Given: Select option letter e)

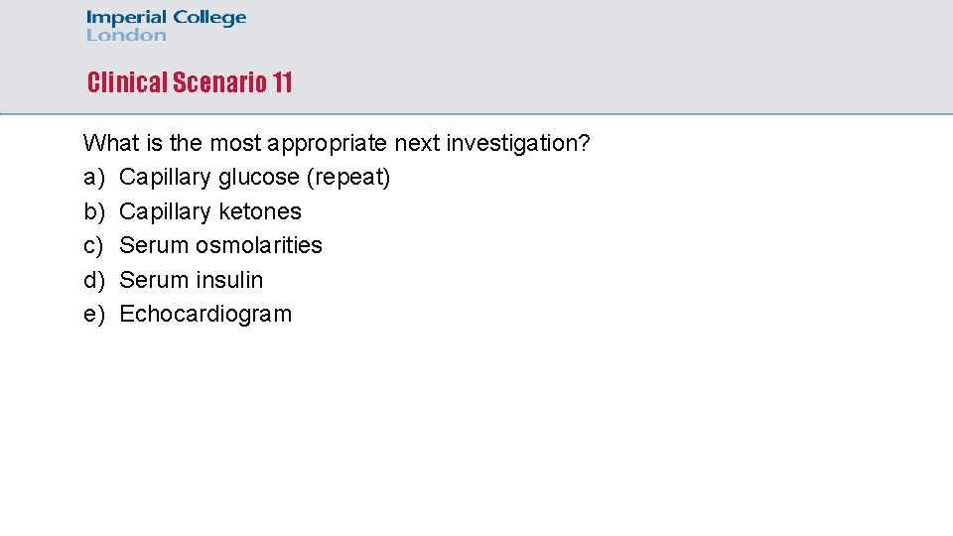Looking at the screenshot, I should pos(94,314).
